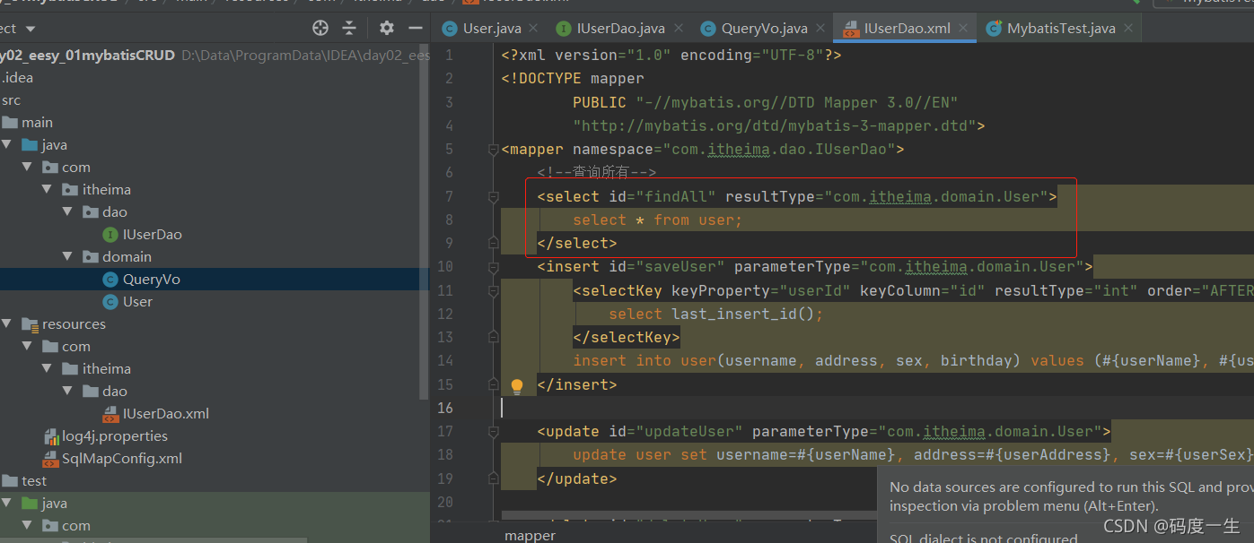Click "select * from user;" on line 8
This screenshot has width=1254, height=543.
click(658, 220)
